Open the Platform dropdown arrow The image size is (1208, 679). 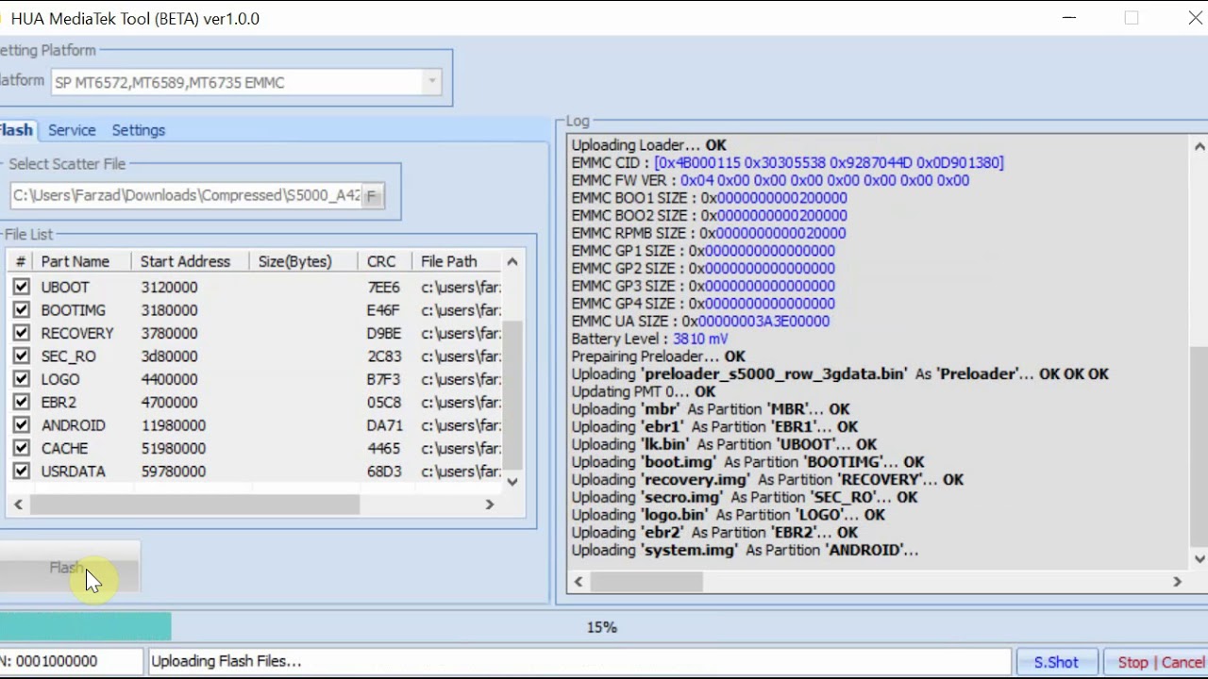pyautogui.click(x=431, y=82)
